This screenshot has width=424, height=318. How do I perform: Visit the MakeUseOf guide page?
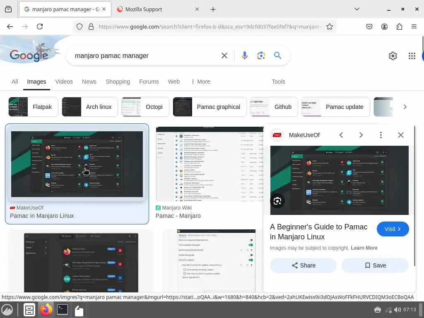click(x=393, y=229)
